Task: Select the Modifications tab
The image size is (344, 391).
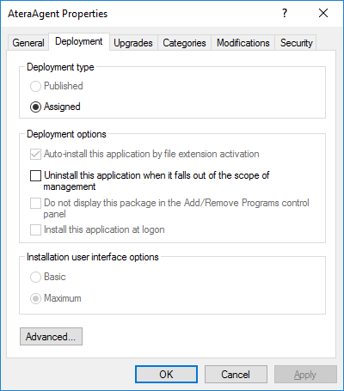Action: coord(243,43)
